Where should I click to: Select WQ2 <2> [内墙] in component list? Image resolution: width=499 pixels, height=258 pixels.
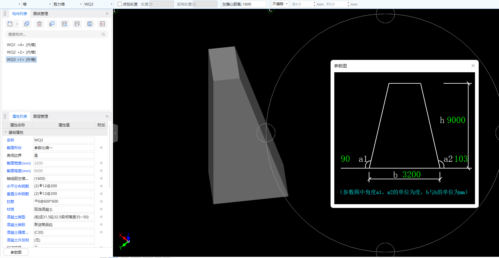(21, 52)
